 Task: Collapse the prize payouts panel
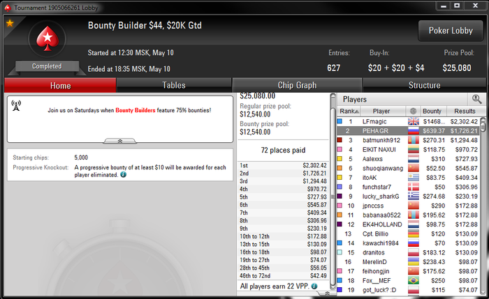point(326,293)
